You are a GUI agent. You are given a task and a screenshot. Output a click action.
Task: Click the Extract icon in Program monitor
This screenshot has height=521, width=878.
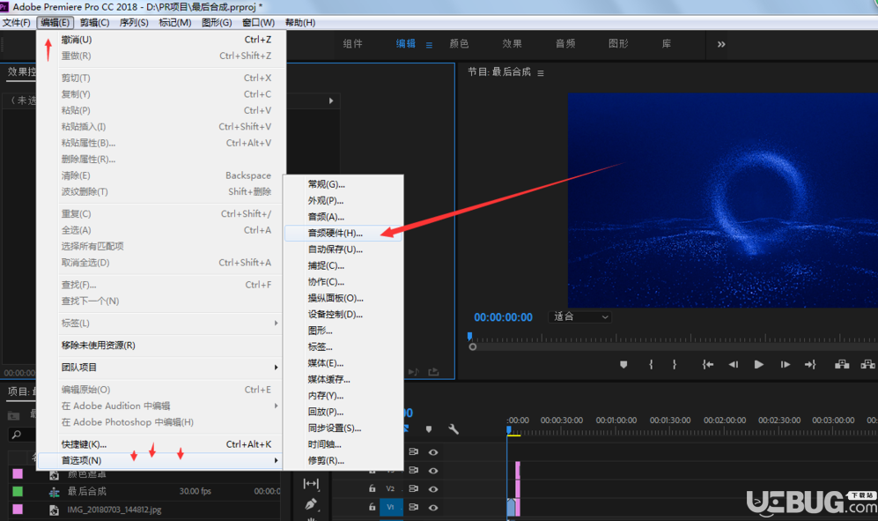pyautogui.click(x=868, y=365)
